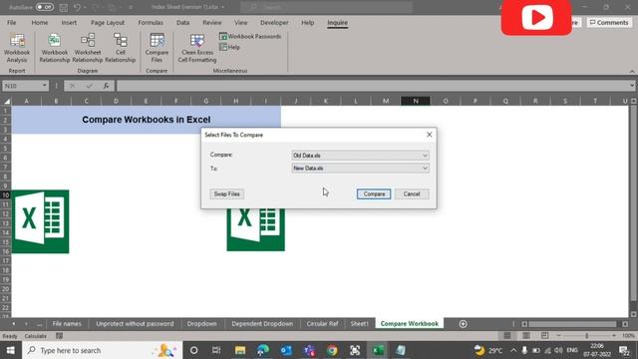Open the Sheet1 sheet tab
The image size is (638, 359).
pos(359,324)
